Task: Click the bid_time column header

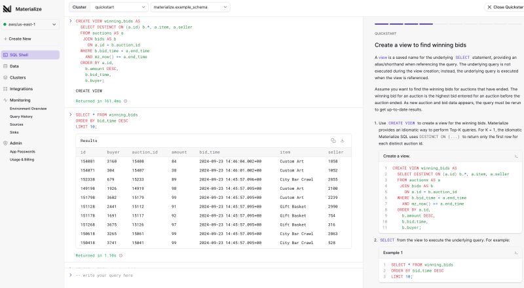Action: (x=210, y=152)
